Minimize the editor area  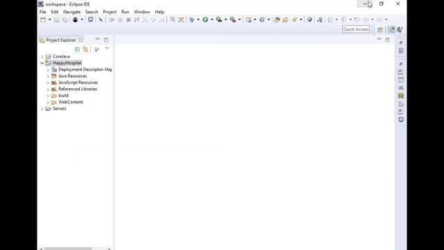(x=379, y=39)
